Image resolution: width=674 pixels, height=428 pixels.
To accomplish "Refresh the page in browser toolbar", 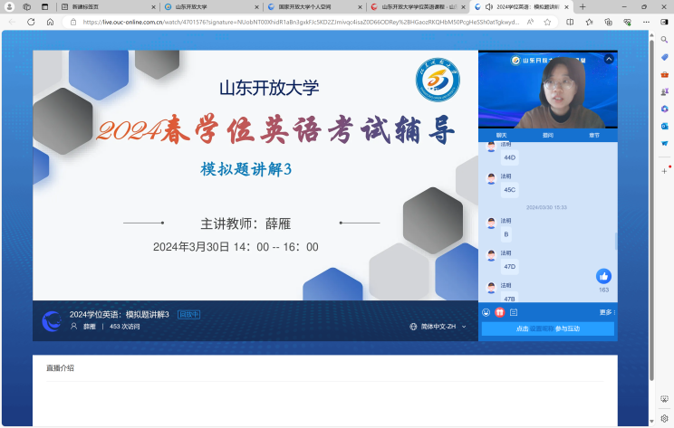I will click(31, 22).
